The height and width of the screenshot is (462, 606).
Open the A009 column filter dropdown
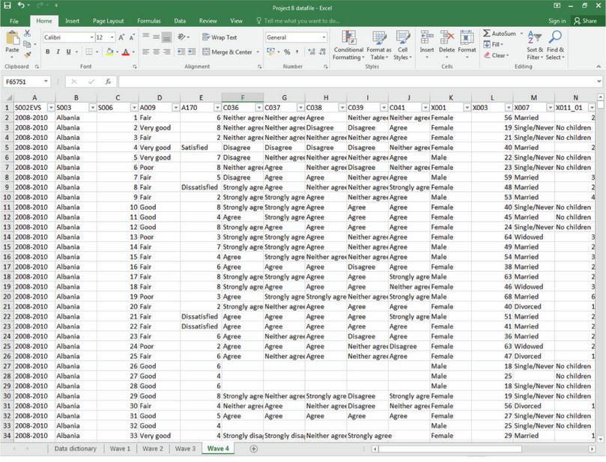[176, 107]
